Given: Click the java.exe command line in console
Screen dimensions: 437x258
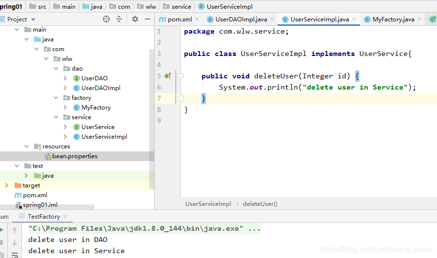Looking at the screenshot, I should pyautogui.click(x=144, y=228).
